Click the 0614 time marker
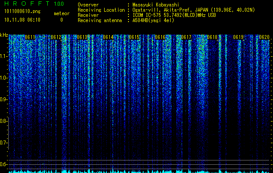Screen dimensions: 273x173 [x=108, y=37]
